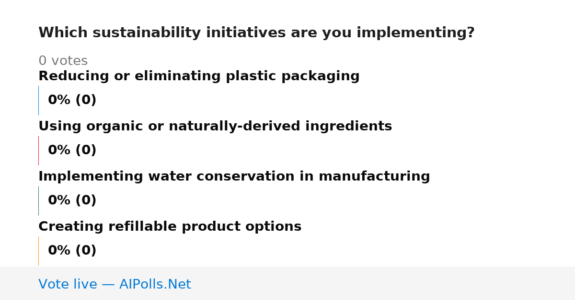Click the Vote live — AIPolls.Net link

(x=115, y=284)
